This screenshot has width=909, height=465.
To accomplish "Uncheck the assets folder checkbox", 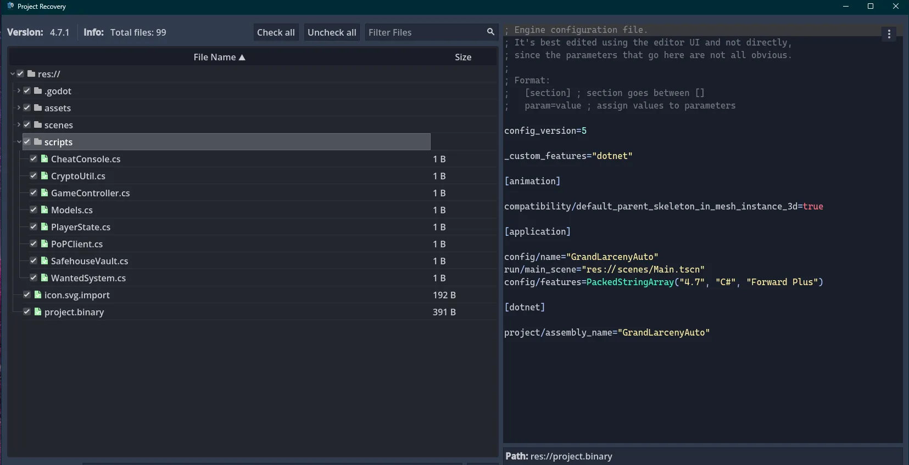I will [27, 107].
